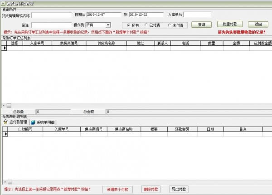
Task: Switch to the 应付款管理 tab
Action: click(x=18, y=122)
